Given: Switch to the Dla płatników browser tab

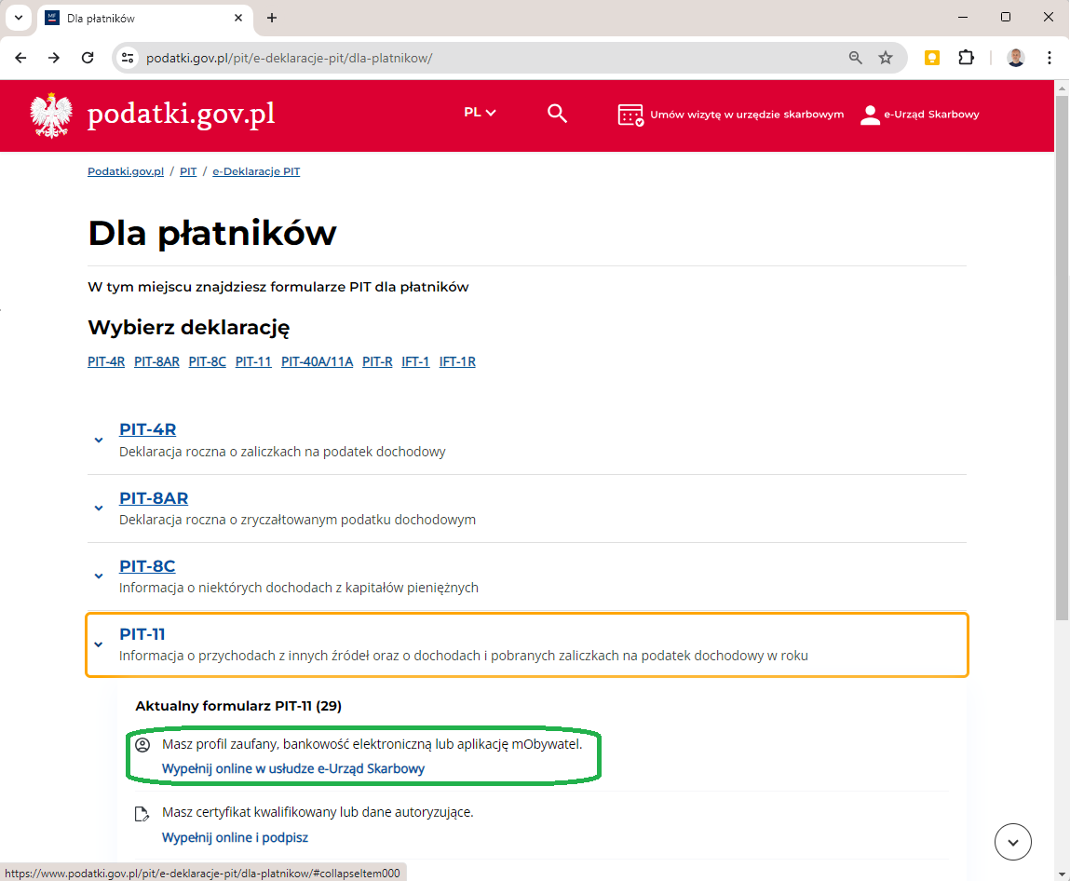Looking at the screenshot, I should click(x=140, y=18).
